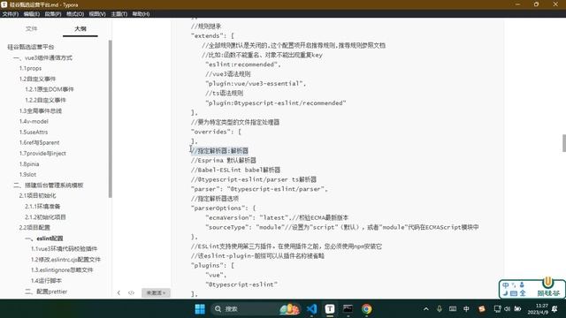Open Google Chrome from taskbar
The image size is (566, 318).
click(366, 309)
